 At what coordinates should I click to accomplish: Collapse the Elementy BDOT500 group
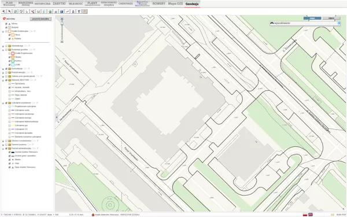[3, 80]
